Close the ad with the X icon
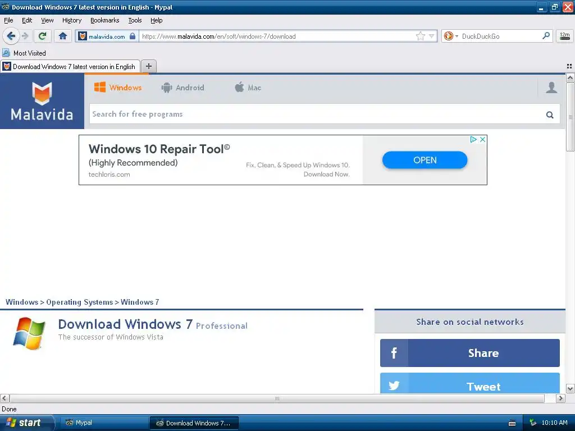The height and width of the screenshot is (431, 575). (482, 139)
